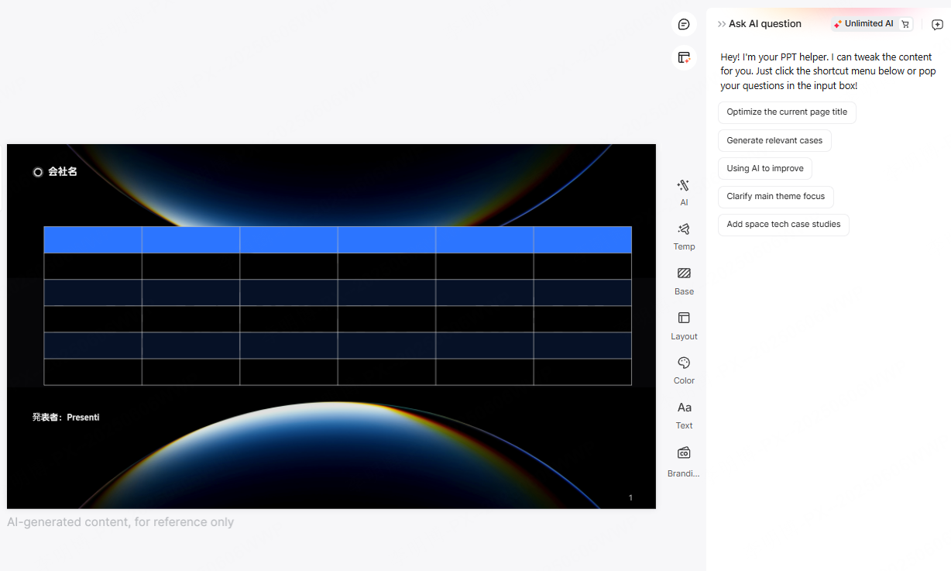Click Clarify main theme focus
The width and height of the screenshot is (951, 571).
(776, 197)
